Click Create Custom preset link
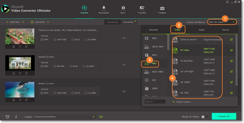Image resolution: width=244 pixels, height=123 pixels. point(183,102)
